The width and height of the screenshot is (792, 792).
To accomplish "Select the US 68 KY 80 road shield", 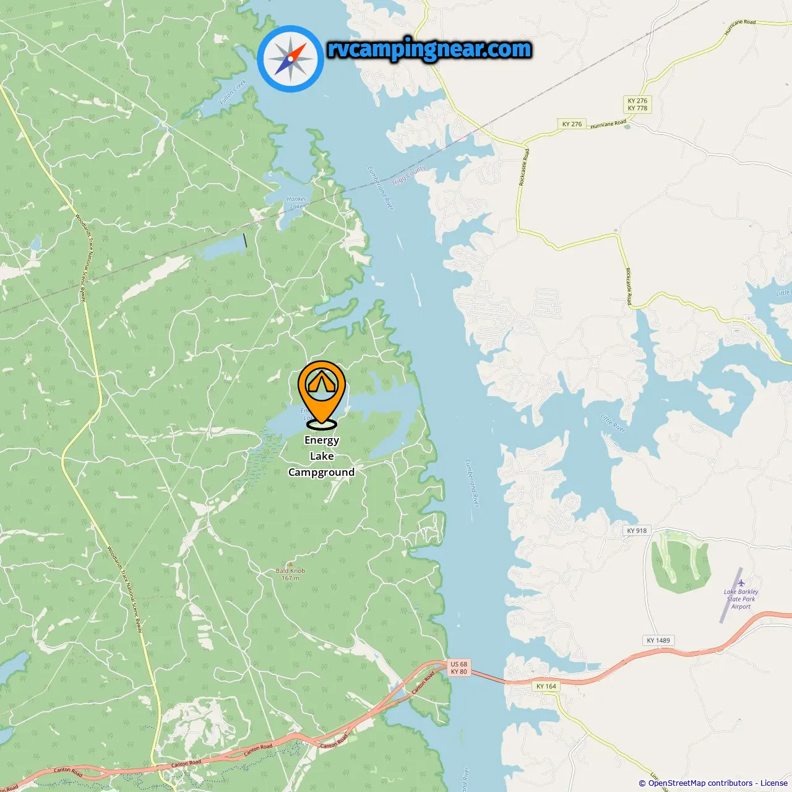I will point(459,668).
